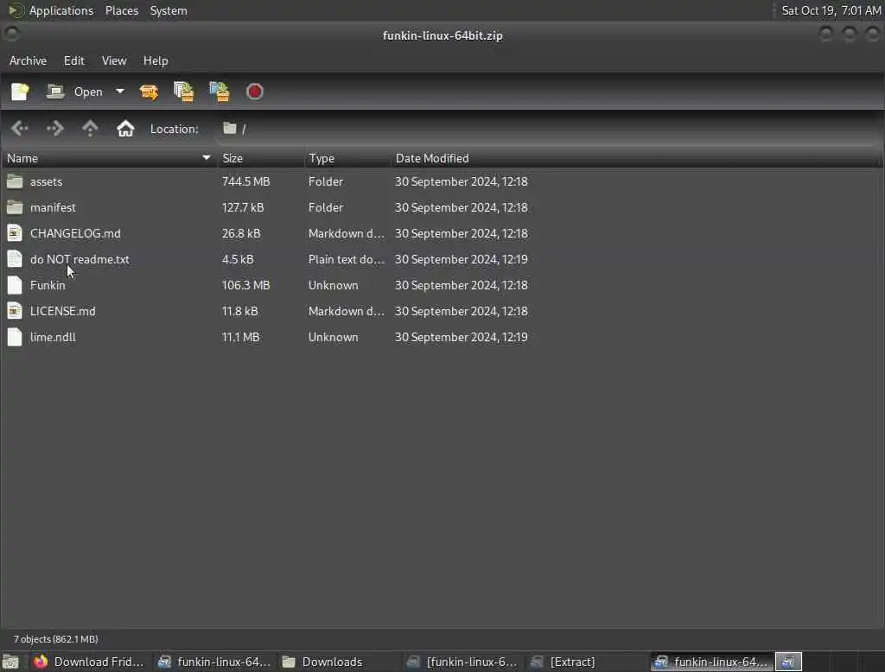The width and height of the screenshot is (885, 672).
Task: Click the Show Desktop icon in taskbar
Action: click(x=10, y=662)
